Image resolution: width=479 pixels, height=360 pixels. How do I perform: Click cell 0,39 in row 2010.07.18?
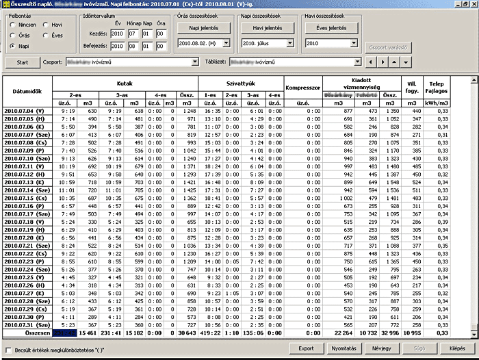[x=437, y=222]
